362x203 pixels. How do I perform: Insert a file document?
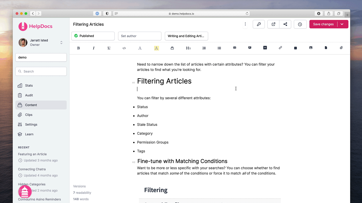click(x=326, y=48)
